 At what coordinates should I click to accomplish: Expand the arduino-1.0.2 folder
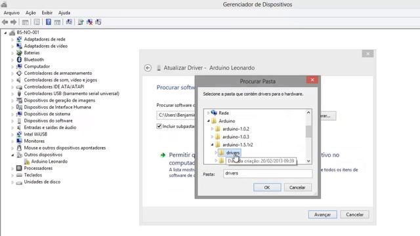click(x=212, y=129)
